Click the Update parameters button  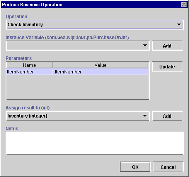(x=167, y=66)
